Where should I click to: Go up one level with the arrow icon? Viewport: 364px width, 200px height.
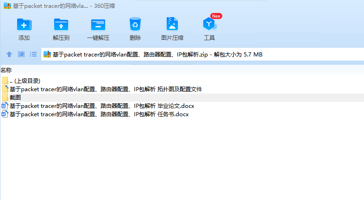click(9, 54)
